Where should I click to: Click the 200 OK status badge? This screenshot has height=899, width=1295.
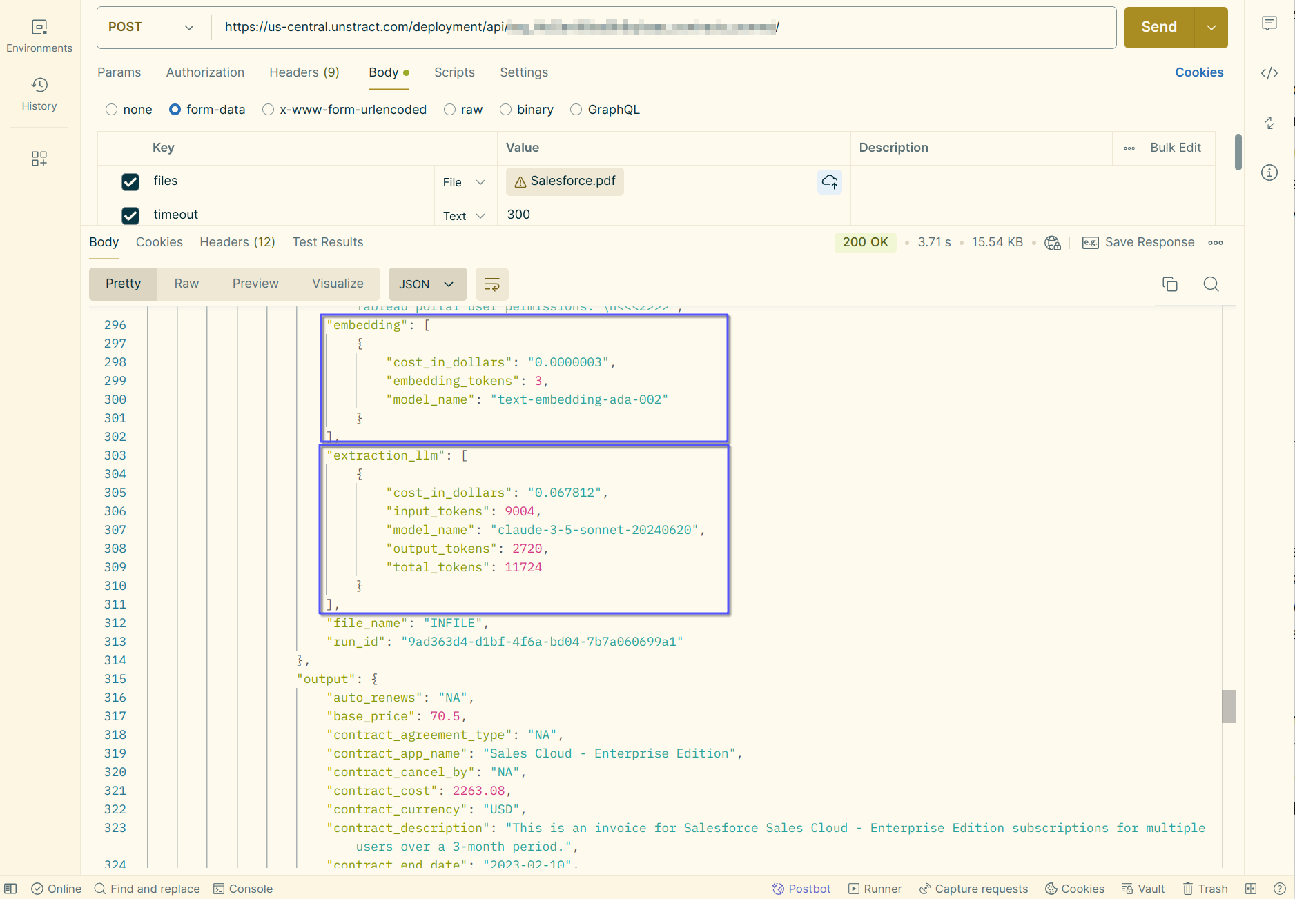click(866, 242)
